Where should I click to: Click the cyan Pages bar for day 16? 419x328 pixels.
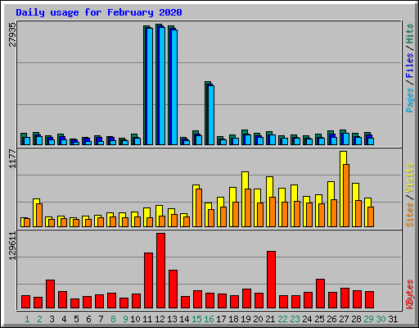[x=211, y=115]
